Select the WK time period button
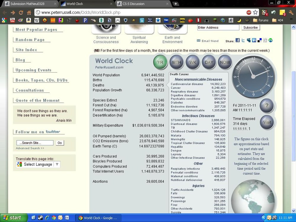The height and width of the screenshot is (222, 296). pyautogui.click(x=193, y=62)
